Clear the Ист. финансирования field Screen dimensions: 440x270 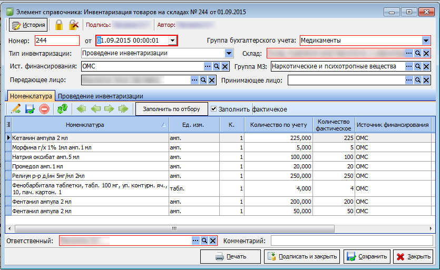(x=225, y=66)
